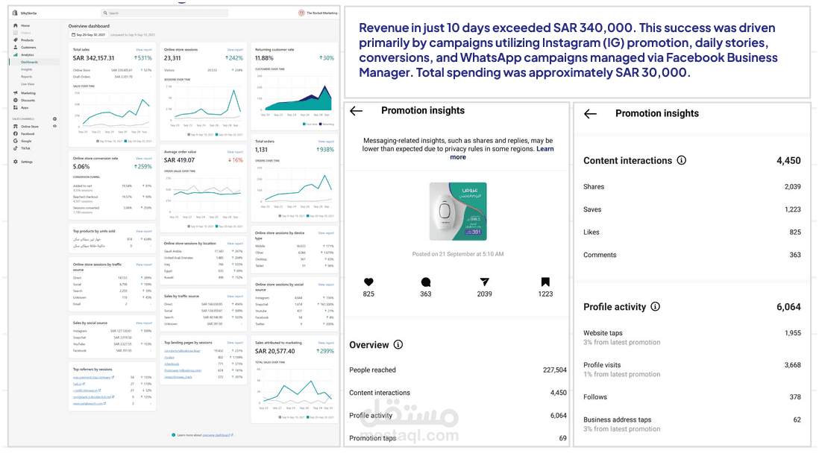View report for Sales attributed to marketing
This screenshot has height=453, width=819.
326,343
